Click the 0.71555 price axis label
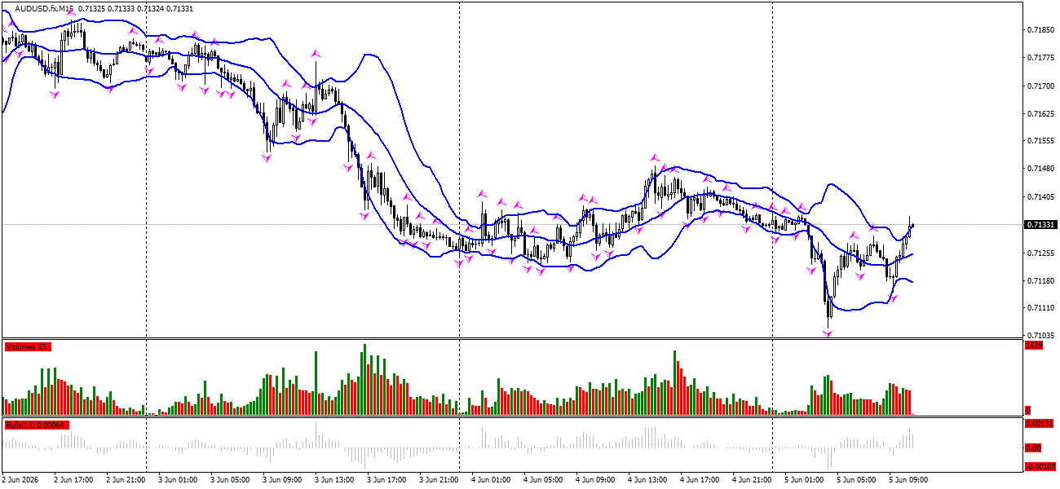The height and width of the screenshot is (489, 1060). coord(1040,141)
